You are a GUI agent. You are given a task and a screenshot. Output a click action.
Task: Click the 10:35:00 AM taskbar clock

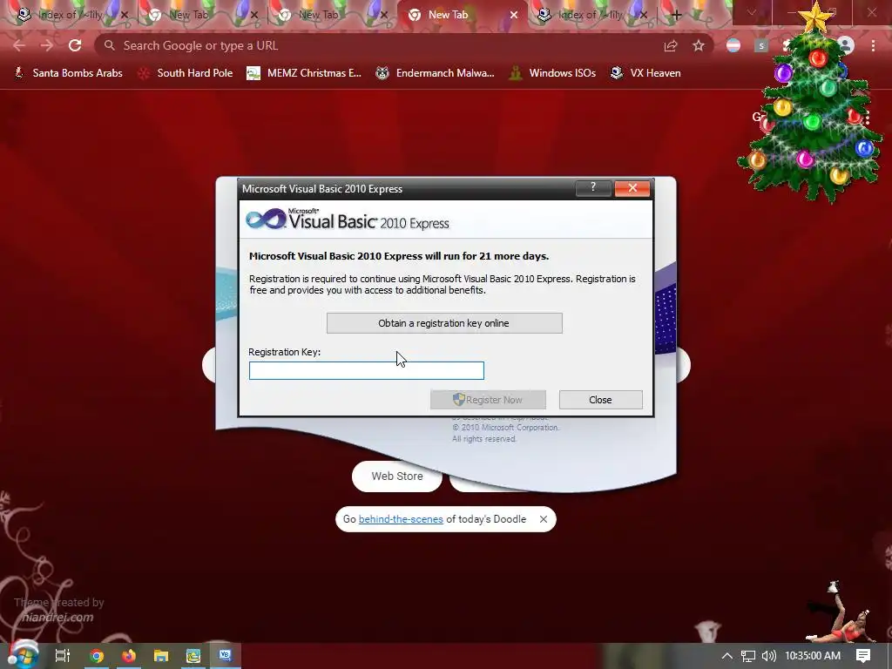(813, 656)
